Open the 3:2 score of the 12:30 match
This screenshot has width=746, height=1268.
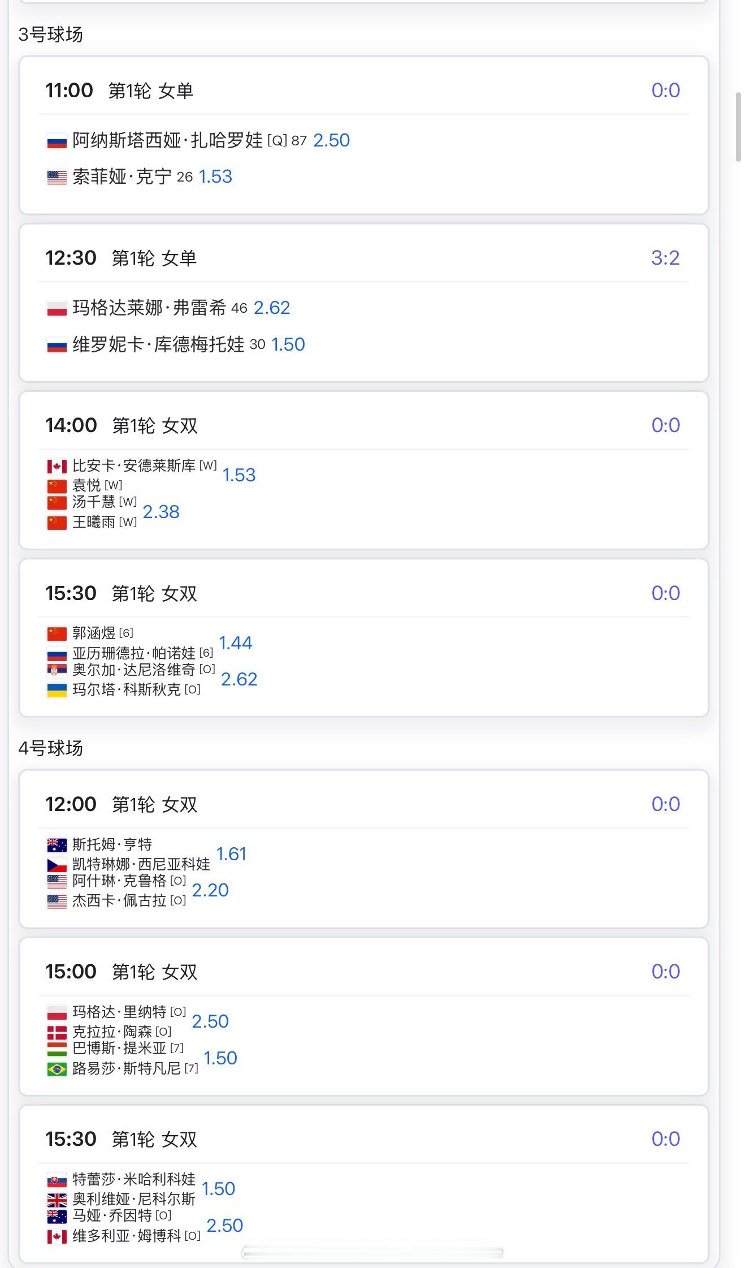665,258
